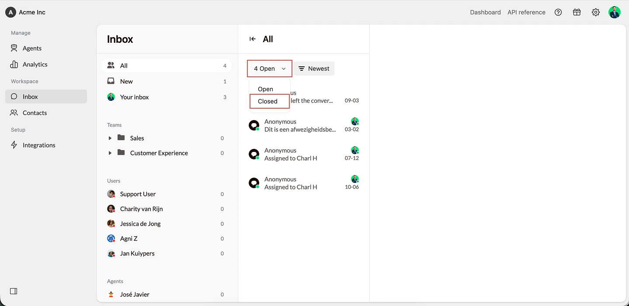
Task: Open the Acme Inc workspace logo
Action: (x=10, y=12)
